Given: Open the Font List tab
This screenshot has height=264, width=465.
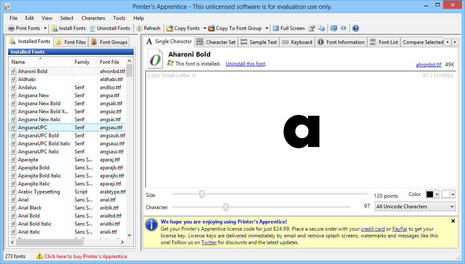Looking at the screenshot, I should click(x=384, y=42).
